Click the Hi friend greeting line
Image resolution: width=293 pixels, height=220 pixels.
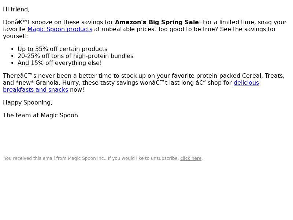pyautogui.click(x=16, y=10)
